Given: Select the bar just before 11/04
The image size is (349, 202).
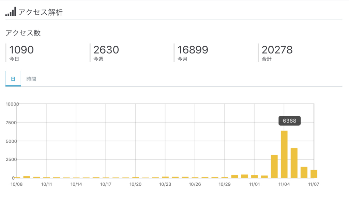Looking at the screenshot, I should [x=274, y=167].
